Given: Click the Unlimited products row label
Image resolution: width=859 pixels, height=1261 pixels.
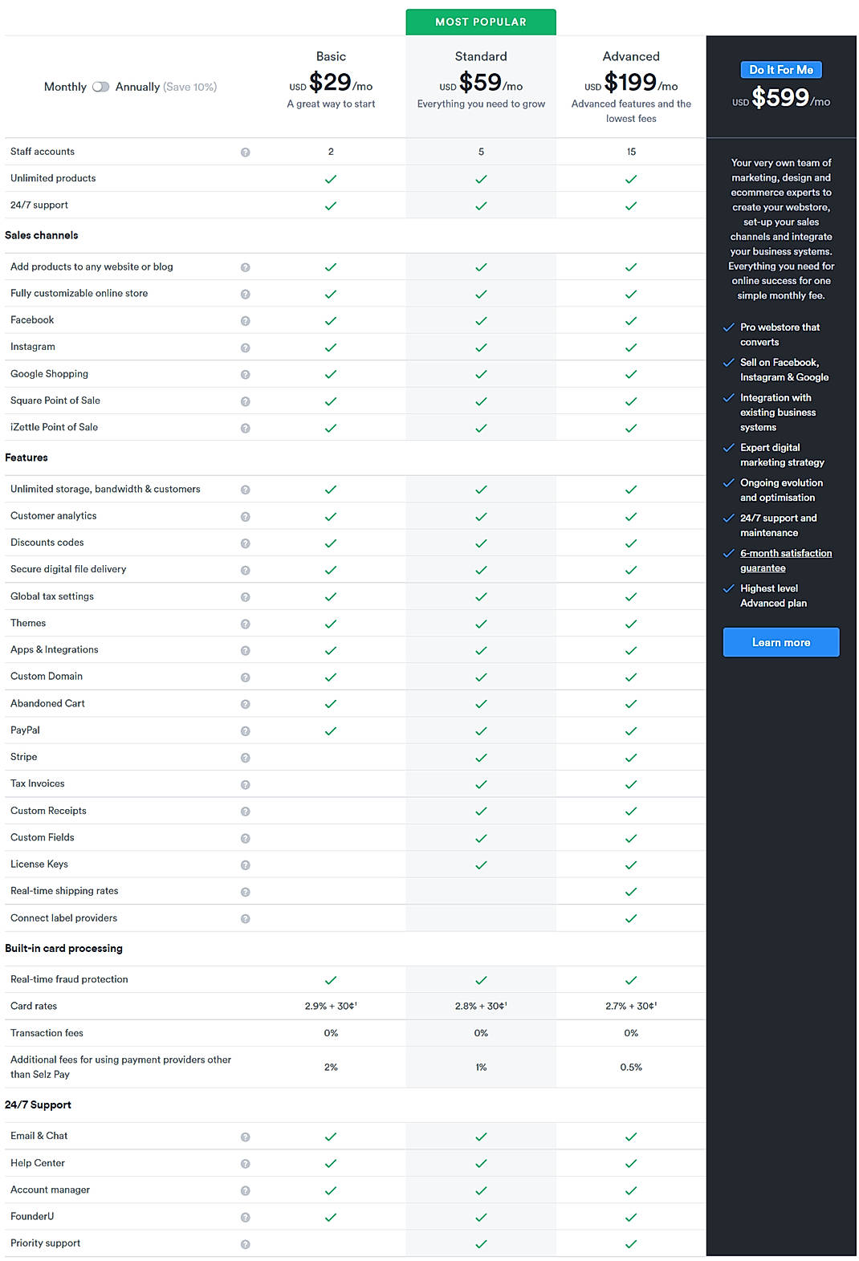Looking at the screenshot, I should point(53,178).
